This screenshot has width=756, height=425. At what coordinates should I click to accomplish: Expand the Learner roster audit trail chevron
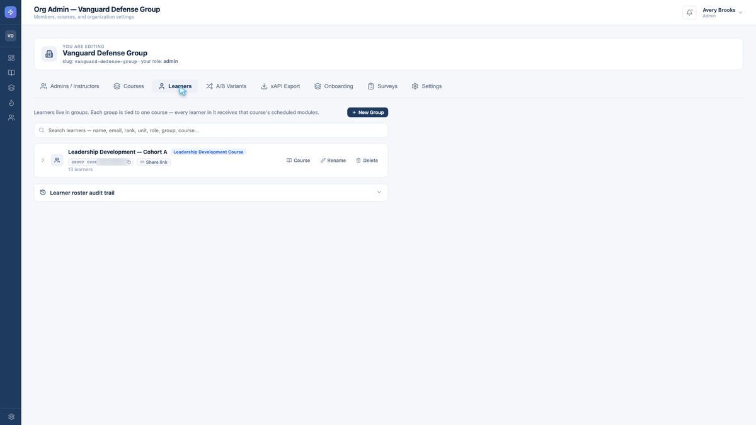point(379,192)
